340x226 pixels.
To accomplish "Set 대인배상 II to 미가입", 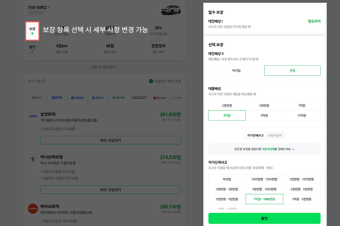I will coord(236,70).
